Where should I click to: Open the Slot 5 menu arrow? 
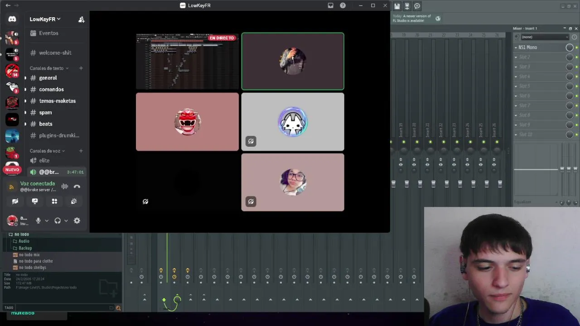pyautogui.click(x=516, y=86)
